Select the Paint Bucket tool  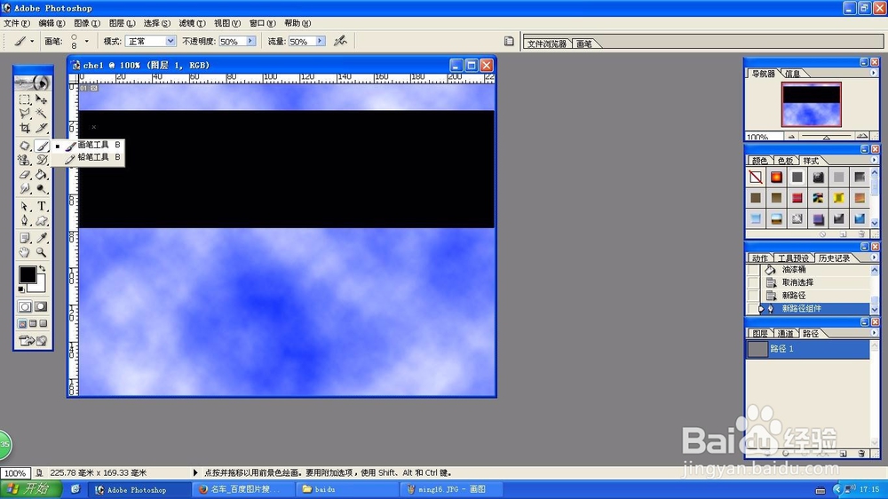point(42,174)
